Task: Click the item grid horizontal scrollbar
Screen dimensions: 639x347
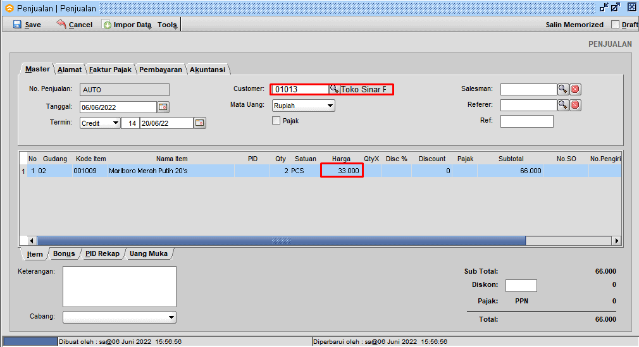Action: (x=281, y=241)
